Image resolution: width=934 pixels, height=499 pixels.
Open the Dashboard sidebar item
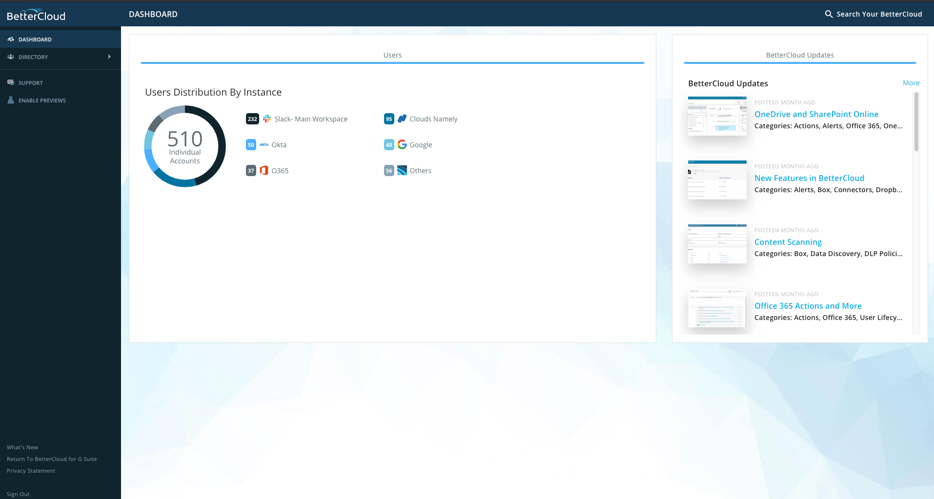click(x=35, y=40)
